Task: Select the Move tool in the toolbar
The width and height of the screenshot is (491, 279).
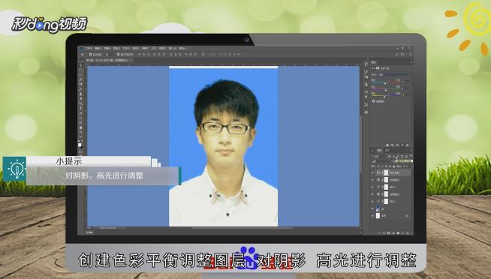Action: 81,65
